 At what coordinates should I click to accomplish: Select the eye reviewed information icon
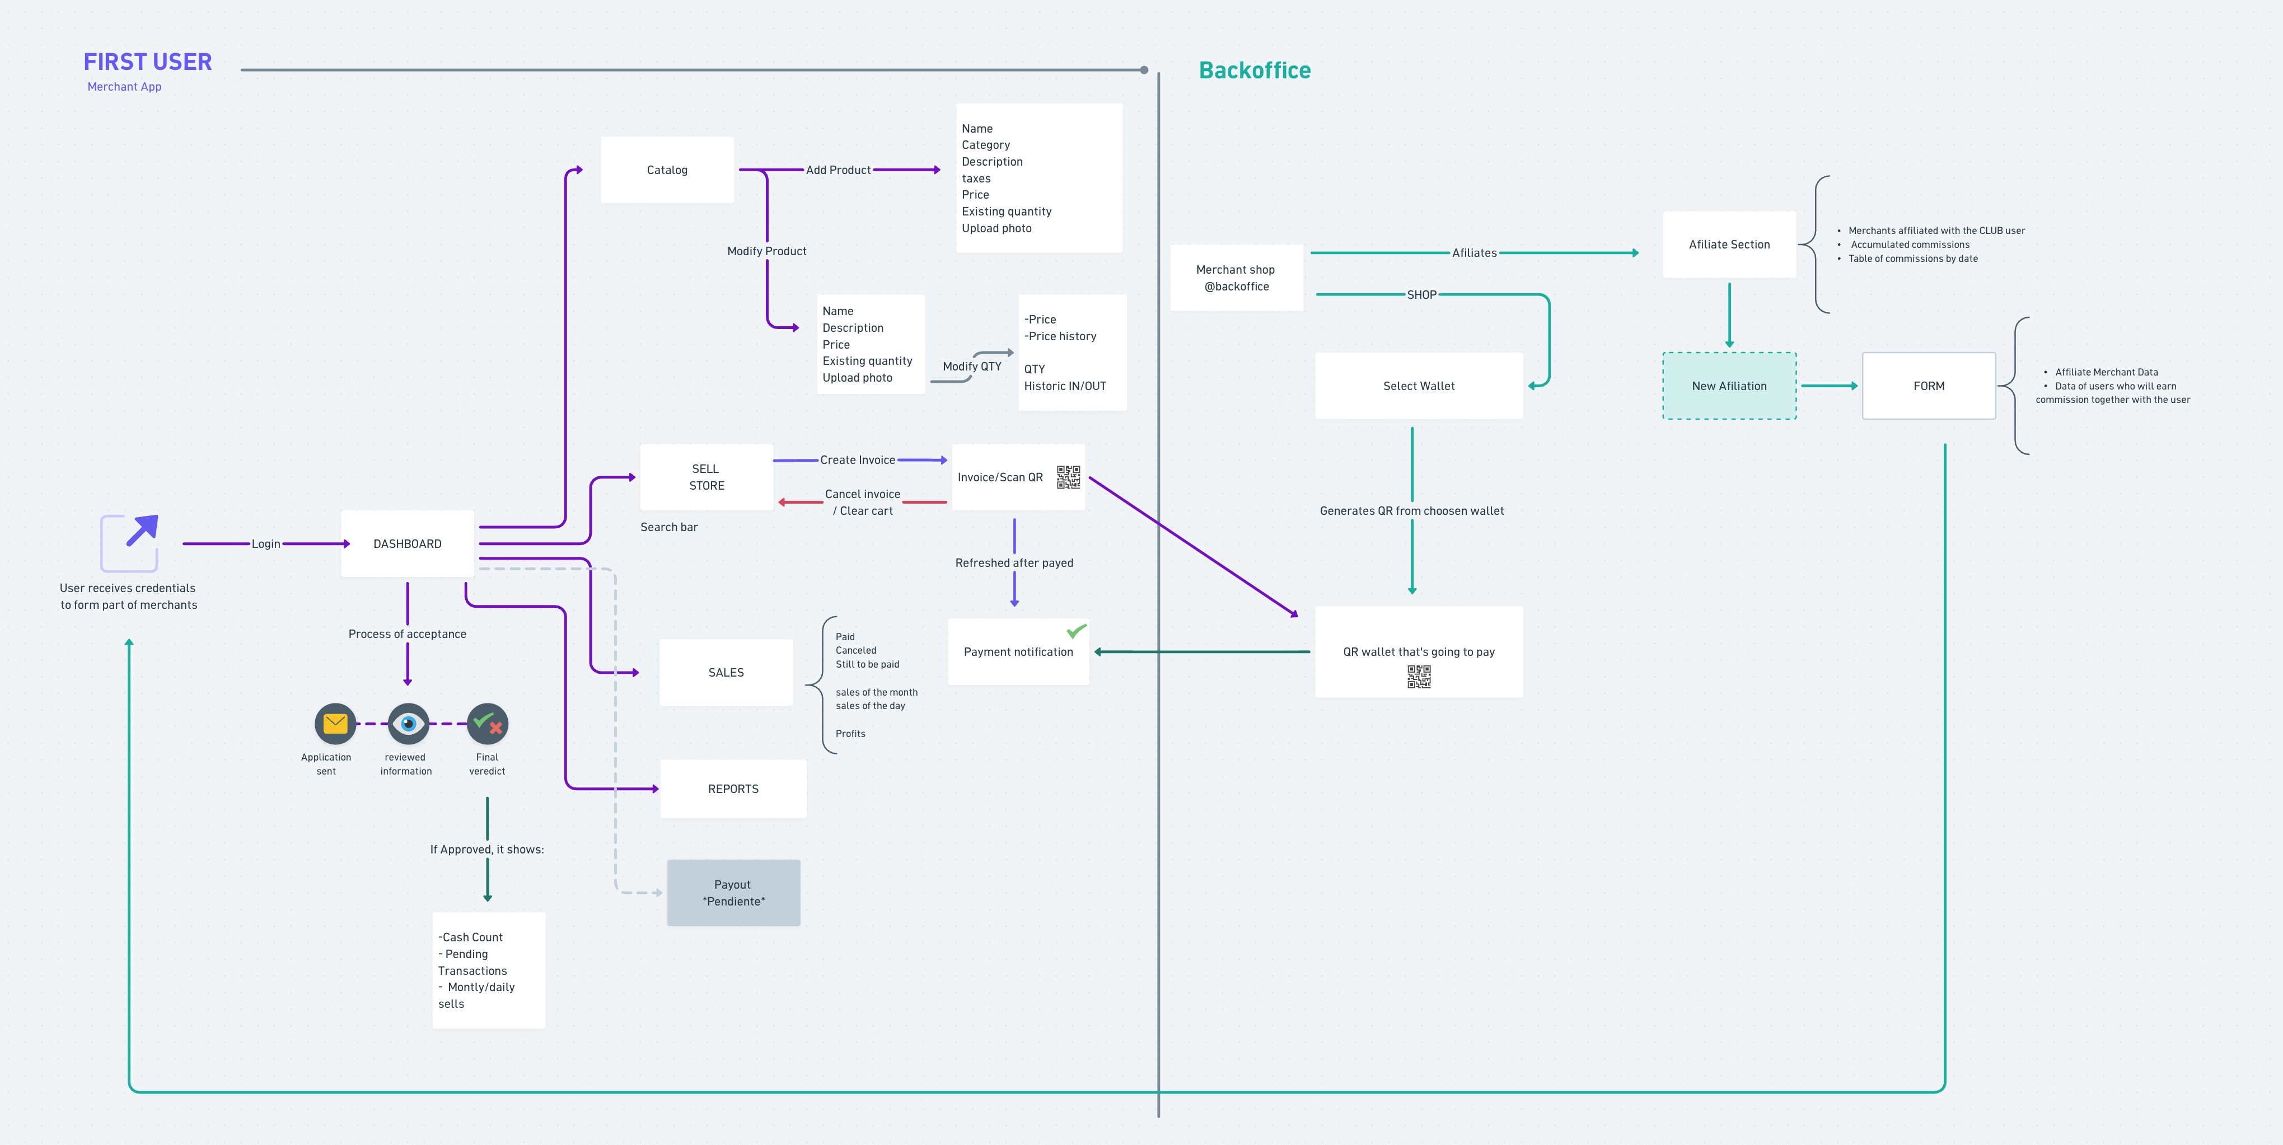pyautogui.click(x=409, y=724)
